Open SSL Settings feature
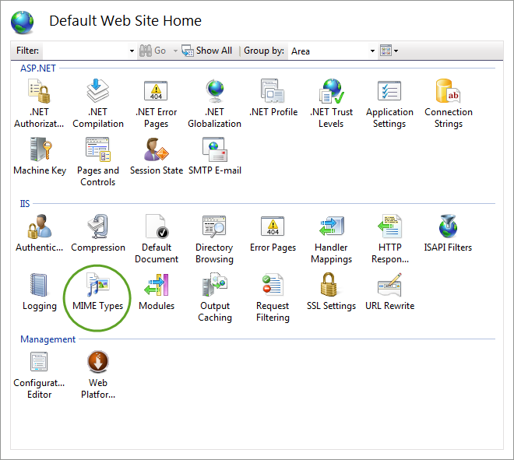Screen dimensions: 514x460 pyautogui.click(x=331, y=292)
